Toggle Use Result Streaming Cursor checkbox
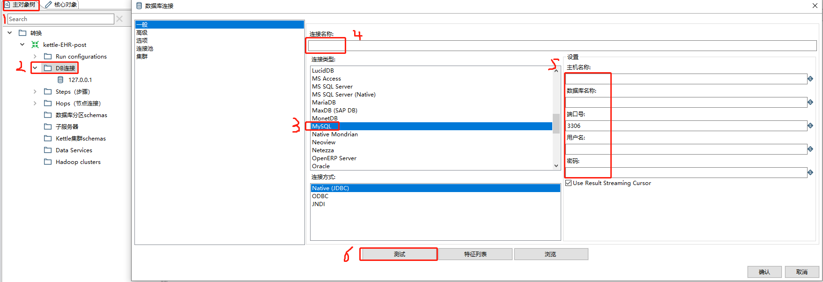 [568, 183]
